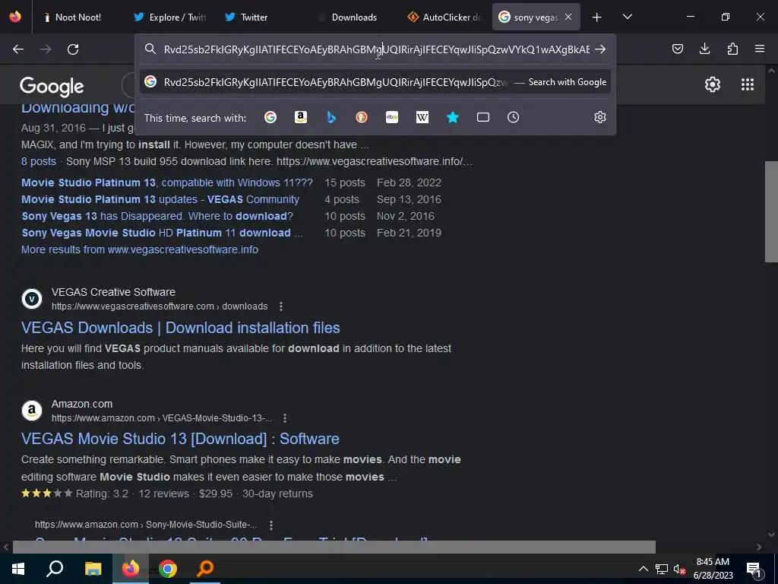Image resolution: width=778 pixels, height=584 pixels.
Task: Close the sony vegas tab
Action: 568,17
